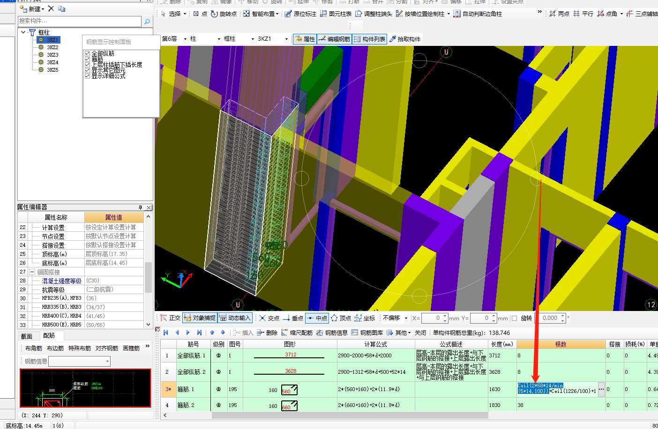Select the 平行 parallel axis tool

(583, 14)
